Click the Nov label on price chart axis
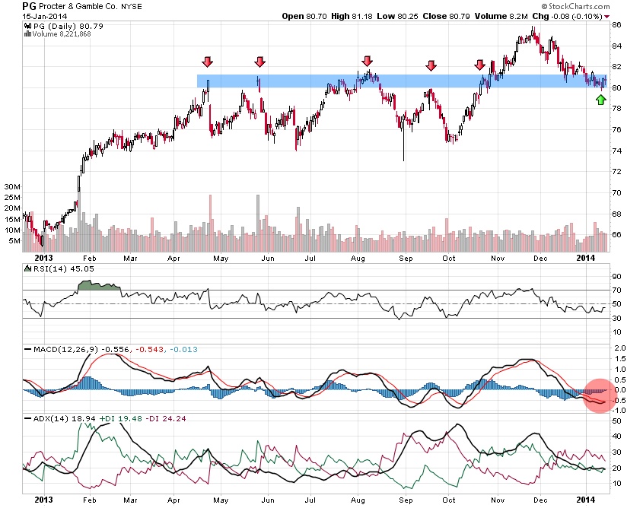 [x=498, y=258]
